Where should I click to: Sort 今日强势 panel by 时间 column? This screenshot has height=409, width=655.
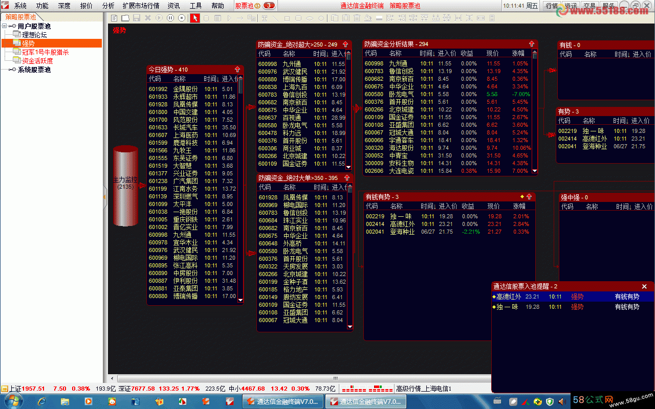pos(211,79)
